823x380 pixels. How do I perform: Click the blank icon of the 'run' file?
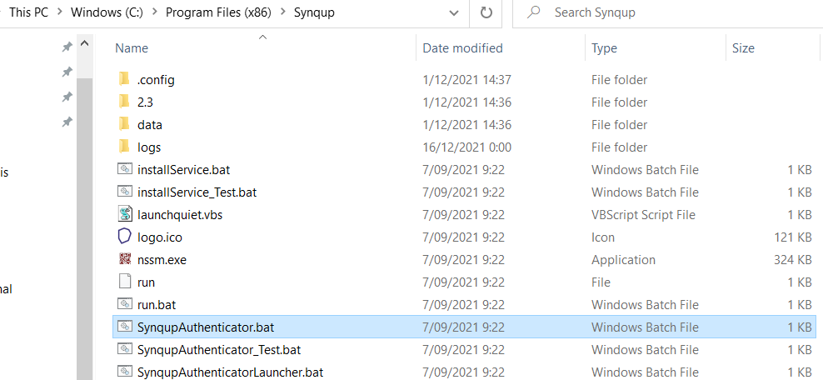coord(124,282)
